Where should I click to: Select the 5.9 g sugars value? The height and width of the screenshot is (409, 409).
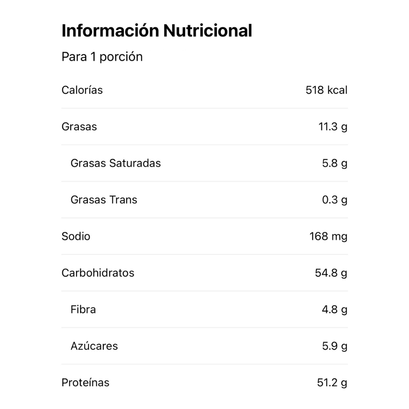tap(335, 346)
